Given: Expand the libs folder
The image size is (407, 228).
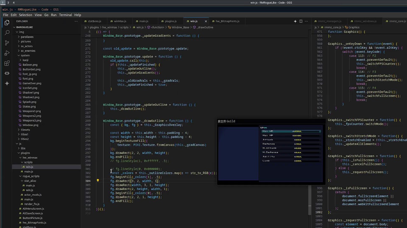Looking at the screenshot, I should (x=23, y=148).
